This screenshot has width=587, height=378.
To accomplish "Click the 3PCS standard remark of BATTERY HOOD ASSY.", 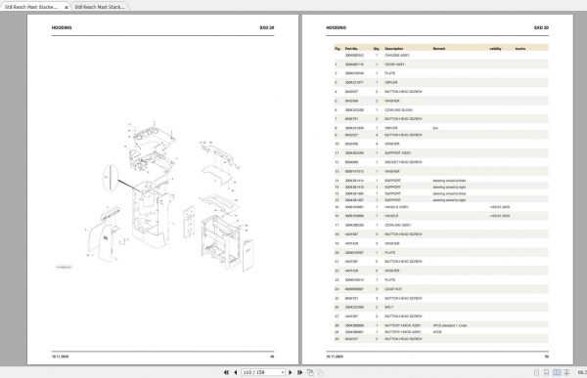I will tap(450, 325).
